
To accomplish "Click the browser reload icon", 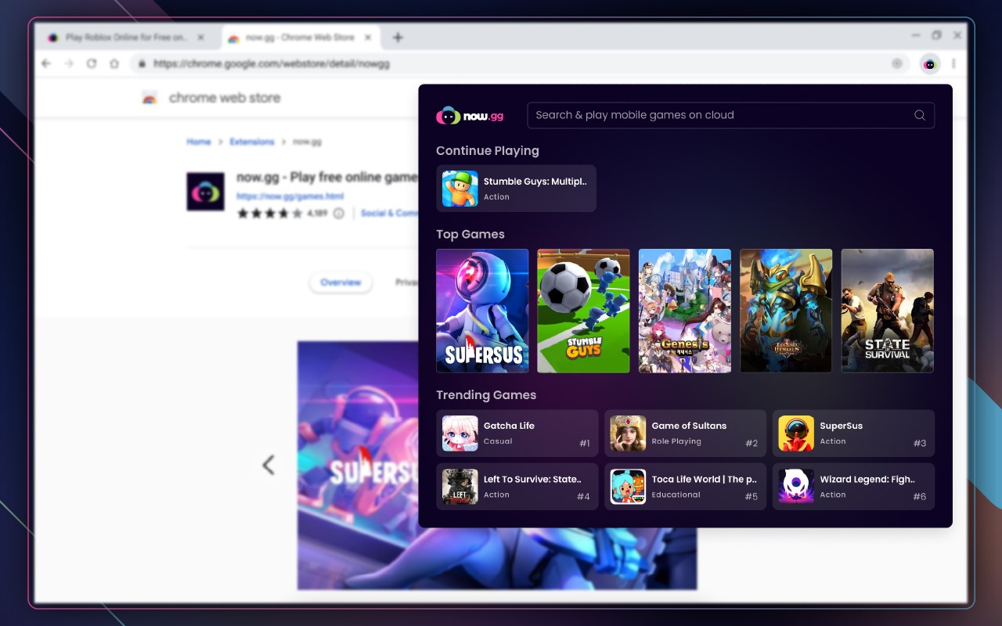I will (92, 64).
